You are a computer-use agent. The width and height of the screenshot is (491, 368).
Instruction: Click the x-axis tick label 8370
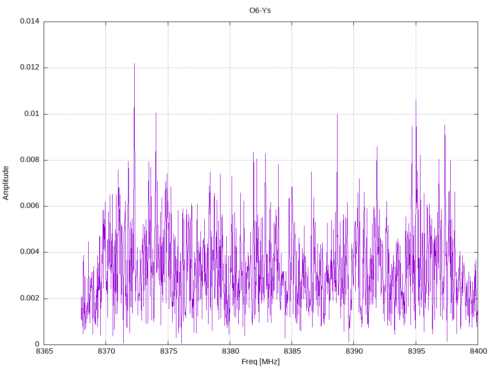tap(106, 351)
